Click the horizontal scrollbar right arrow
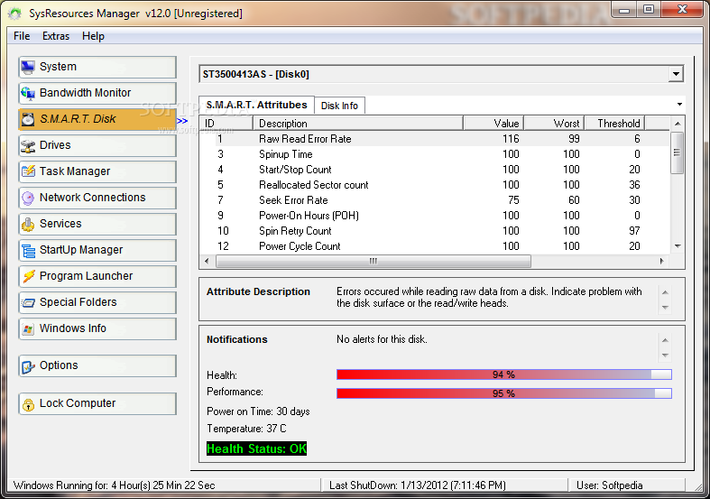The image size is (710, 499). (662, 262)
